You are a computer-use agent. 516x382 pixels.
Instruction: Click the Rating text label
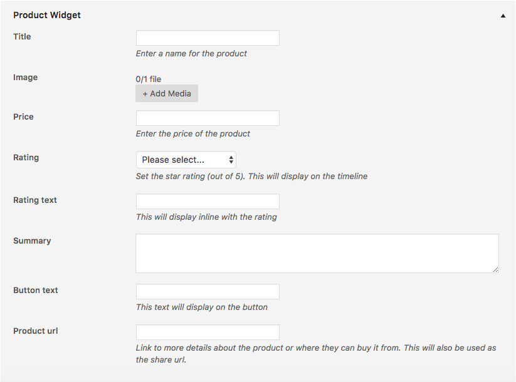point(35,200)
